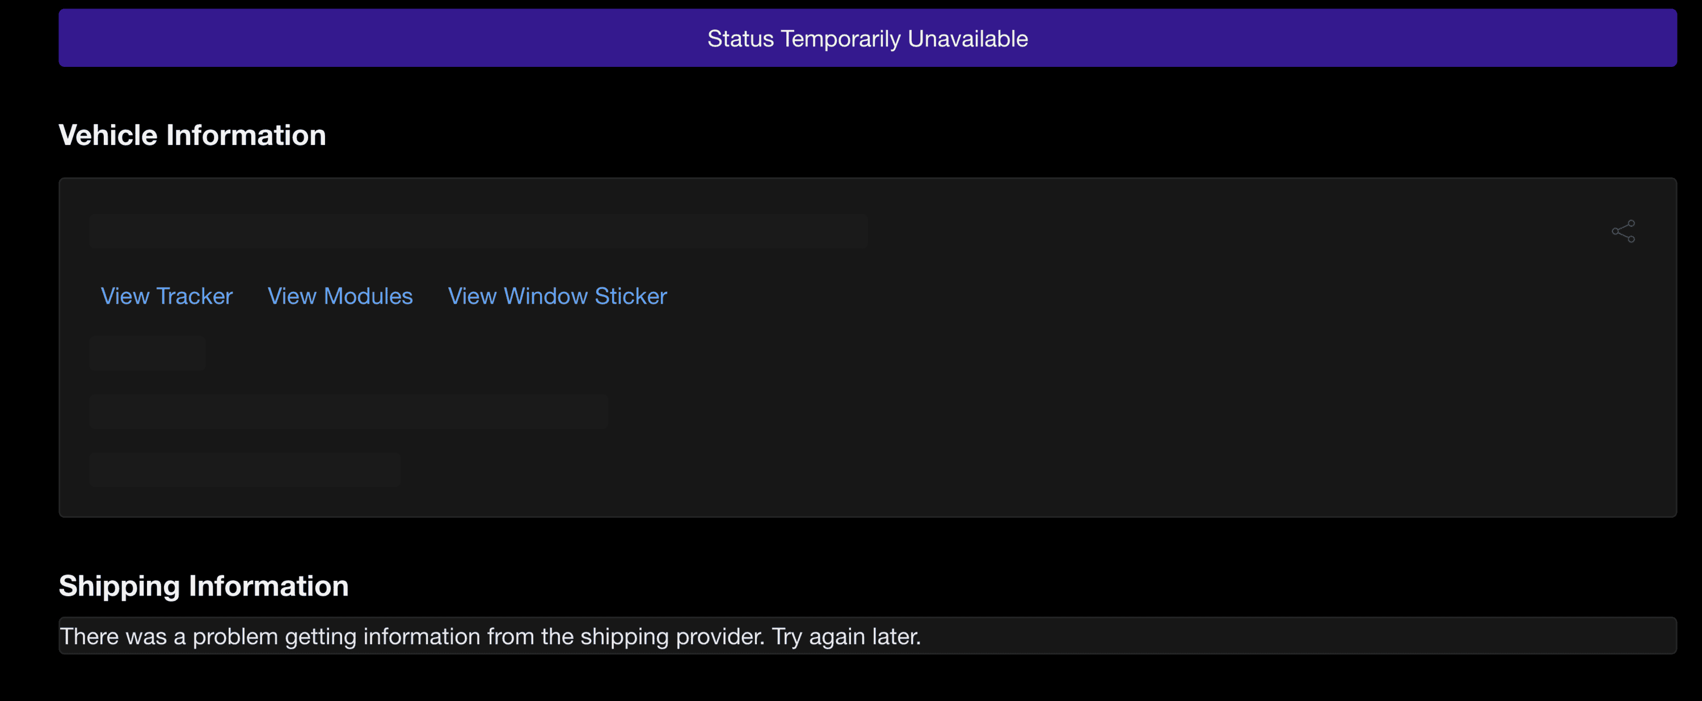
Task: Click the word "Vehicle" in the section heading
Action: pyautogui.click(x=108, y=135)
